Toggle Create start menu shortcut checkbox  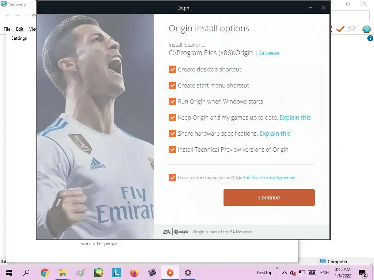point(172,85)
